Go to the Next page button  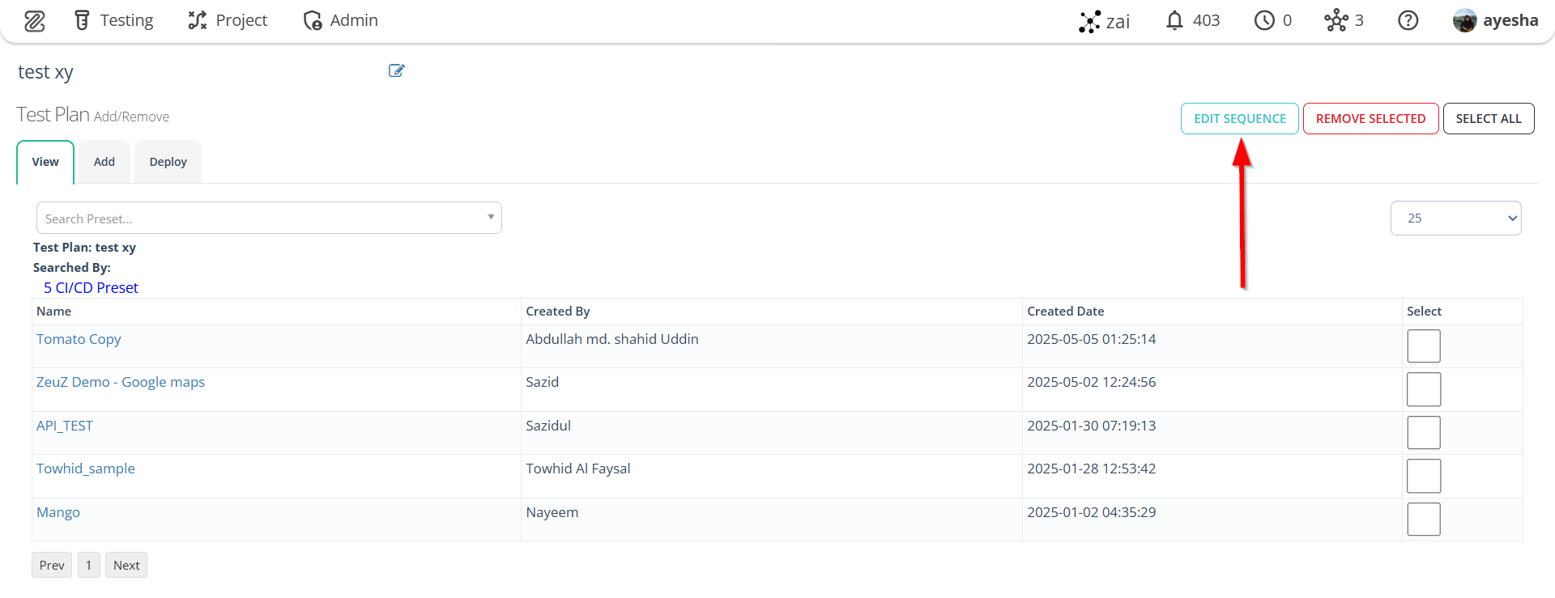[126, 565]
